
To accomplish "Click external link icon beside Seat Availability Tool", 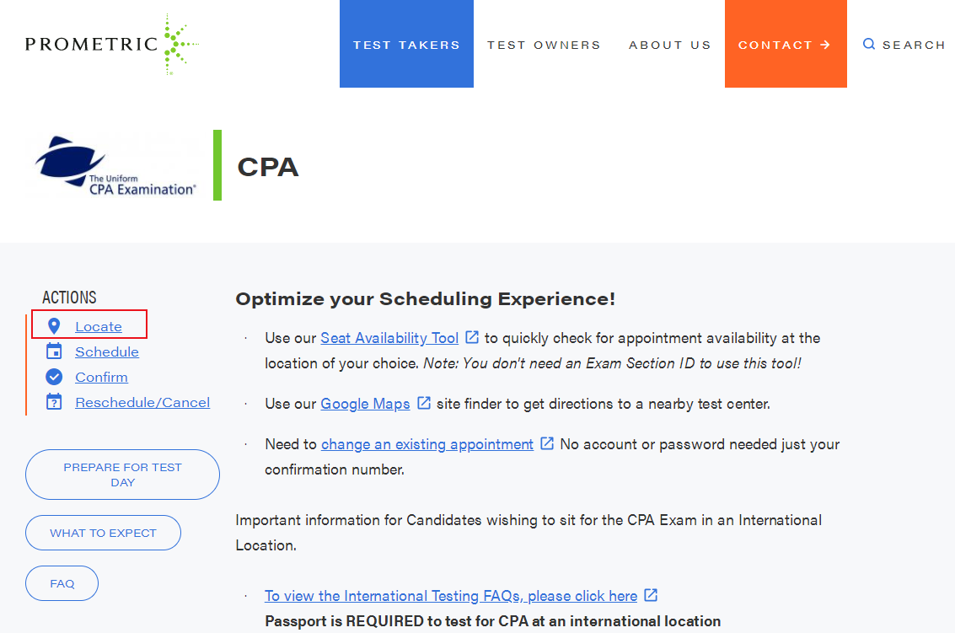I will pyautogui.click(x=472, y=337).
